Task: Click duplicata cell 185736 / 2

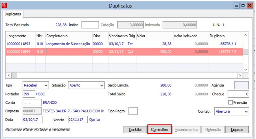Action: coord(226,52)
